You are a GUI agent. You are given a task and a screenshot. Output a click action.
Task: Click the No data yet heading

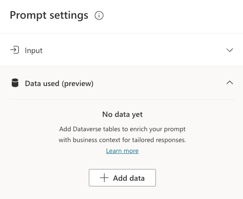tap(122, 115)
